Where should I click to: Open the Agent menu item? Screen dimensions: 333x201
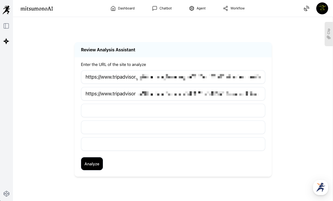(x=197, y=8)
